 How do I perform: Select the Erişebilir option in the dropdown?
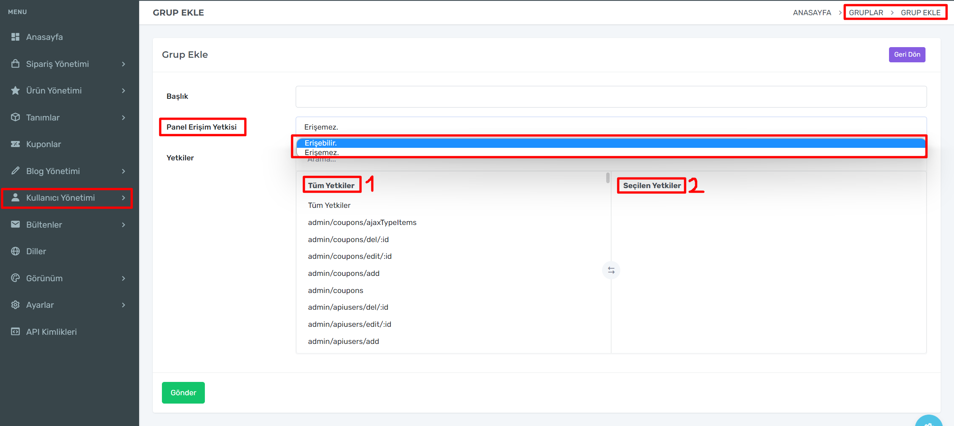pyautogui.click(x=321, y=143)
